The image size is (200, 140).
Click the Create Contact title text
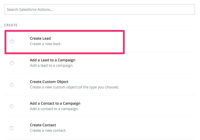point(43,125)
